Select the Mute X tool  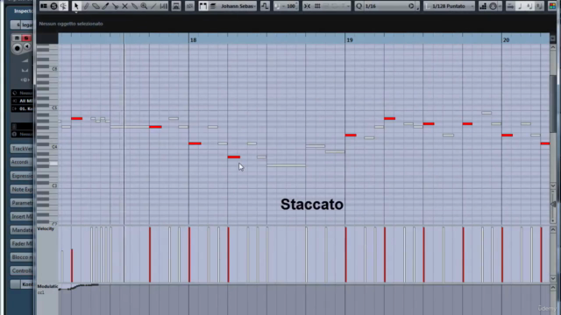(x=124, y=6)
